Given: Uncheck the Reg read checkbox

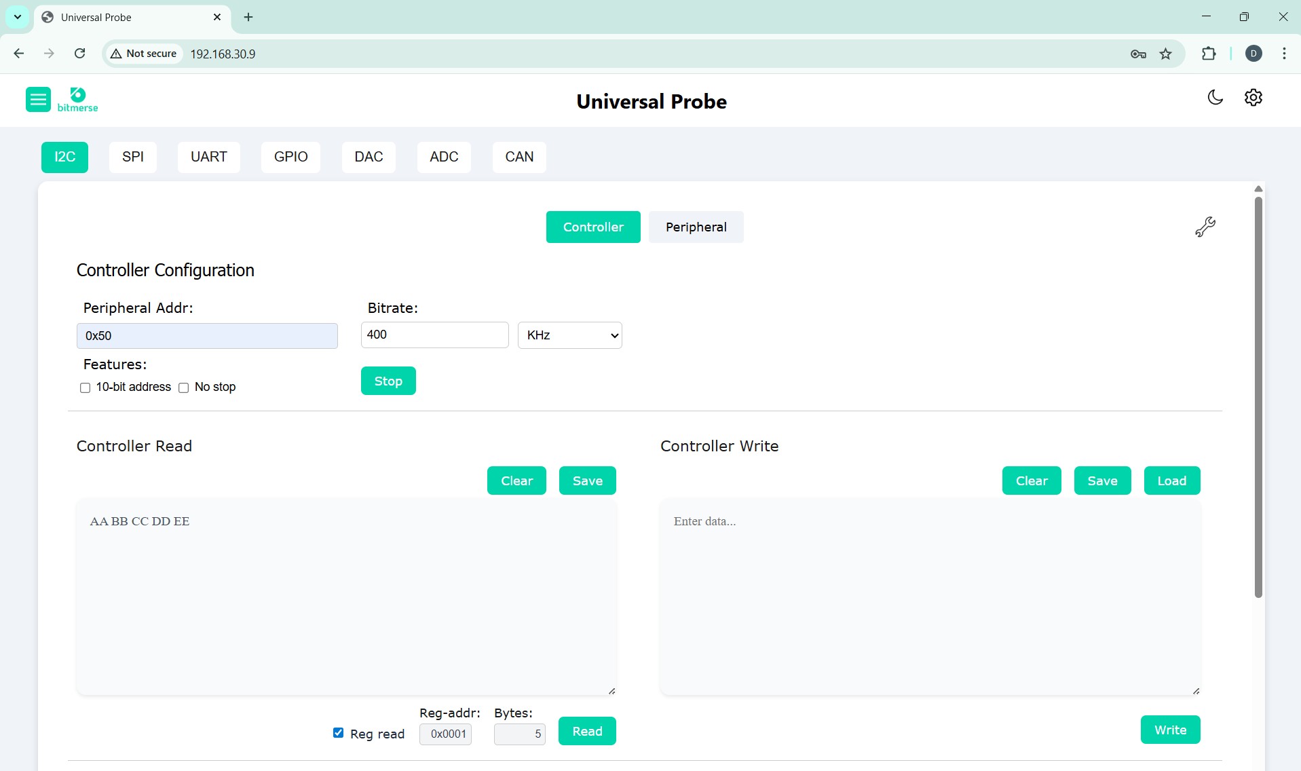Looking at the screenshot, I should 338,733.
